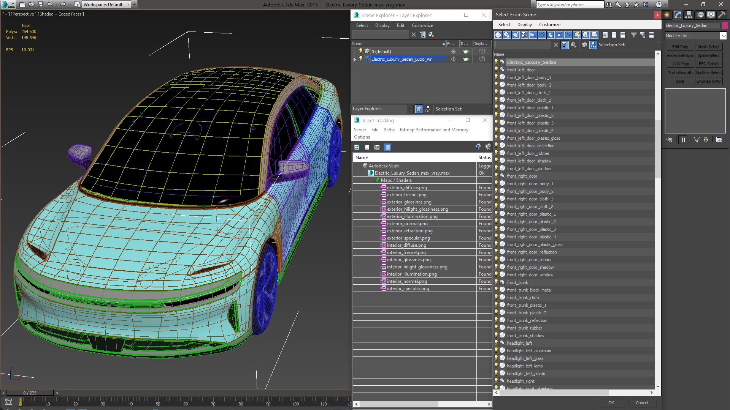Open the Utilities hammer panel tab

click(x=721, y=15)
